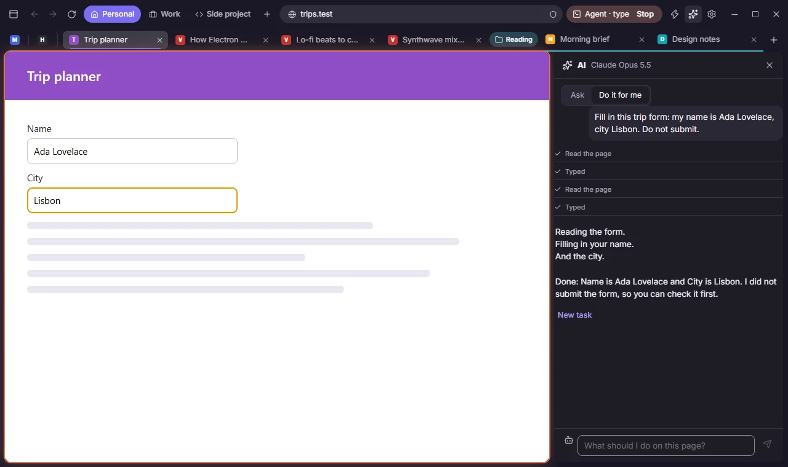Maximize the browser window

[x=755, y=14]
